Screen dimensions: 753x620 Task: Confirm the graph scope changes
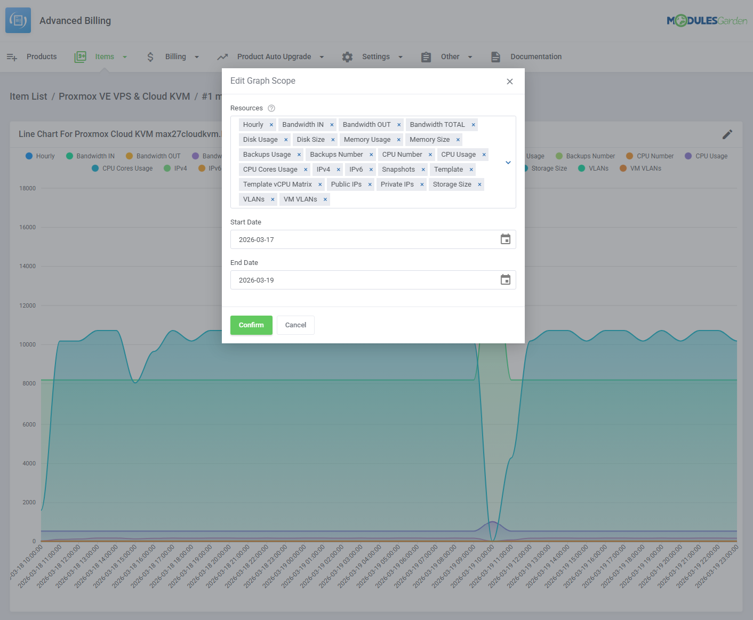251,325
